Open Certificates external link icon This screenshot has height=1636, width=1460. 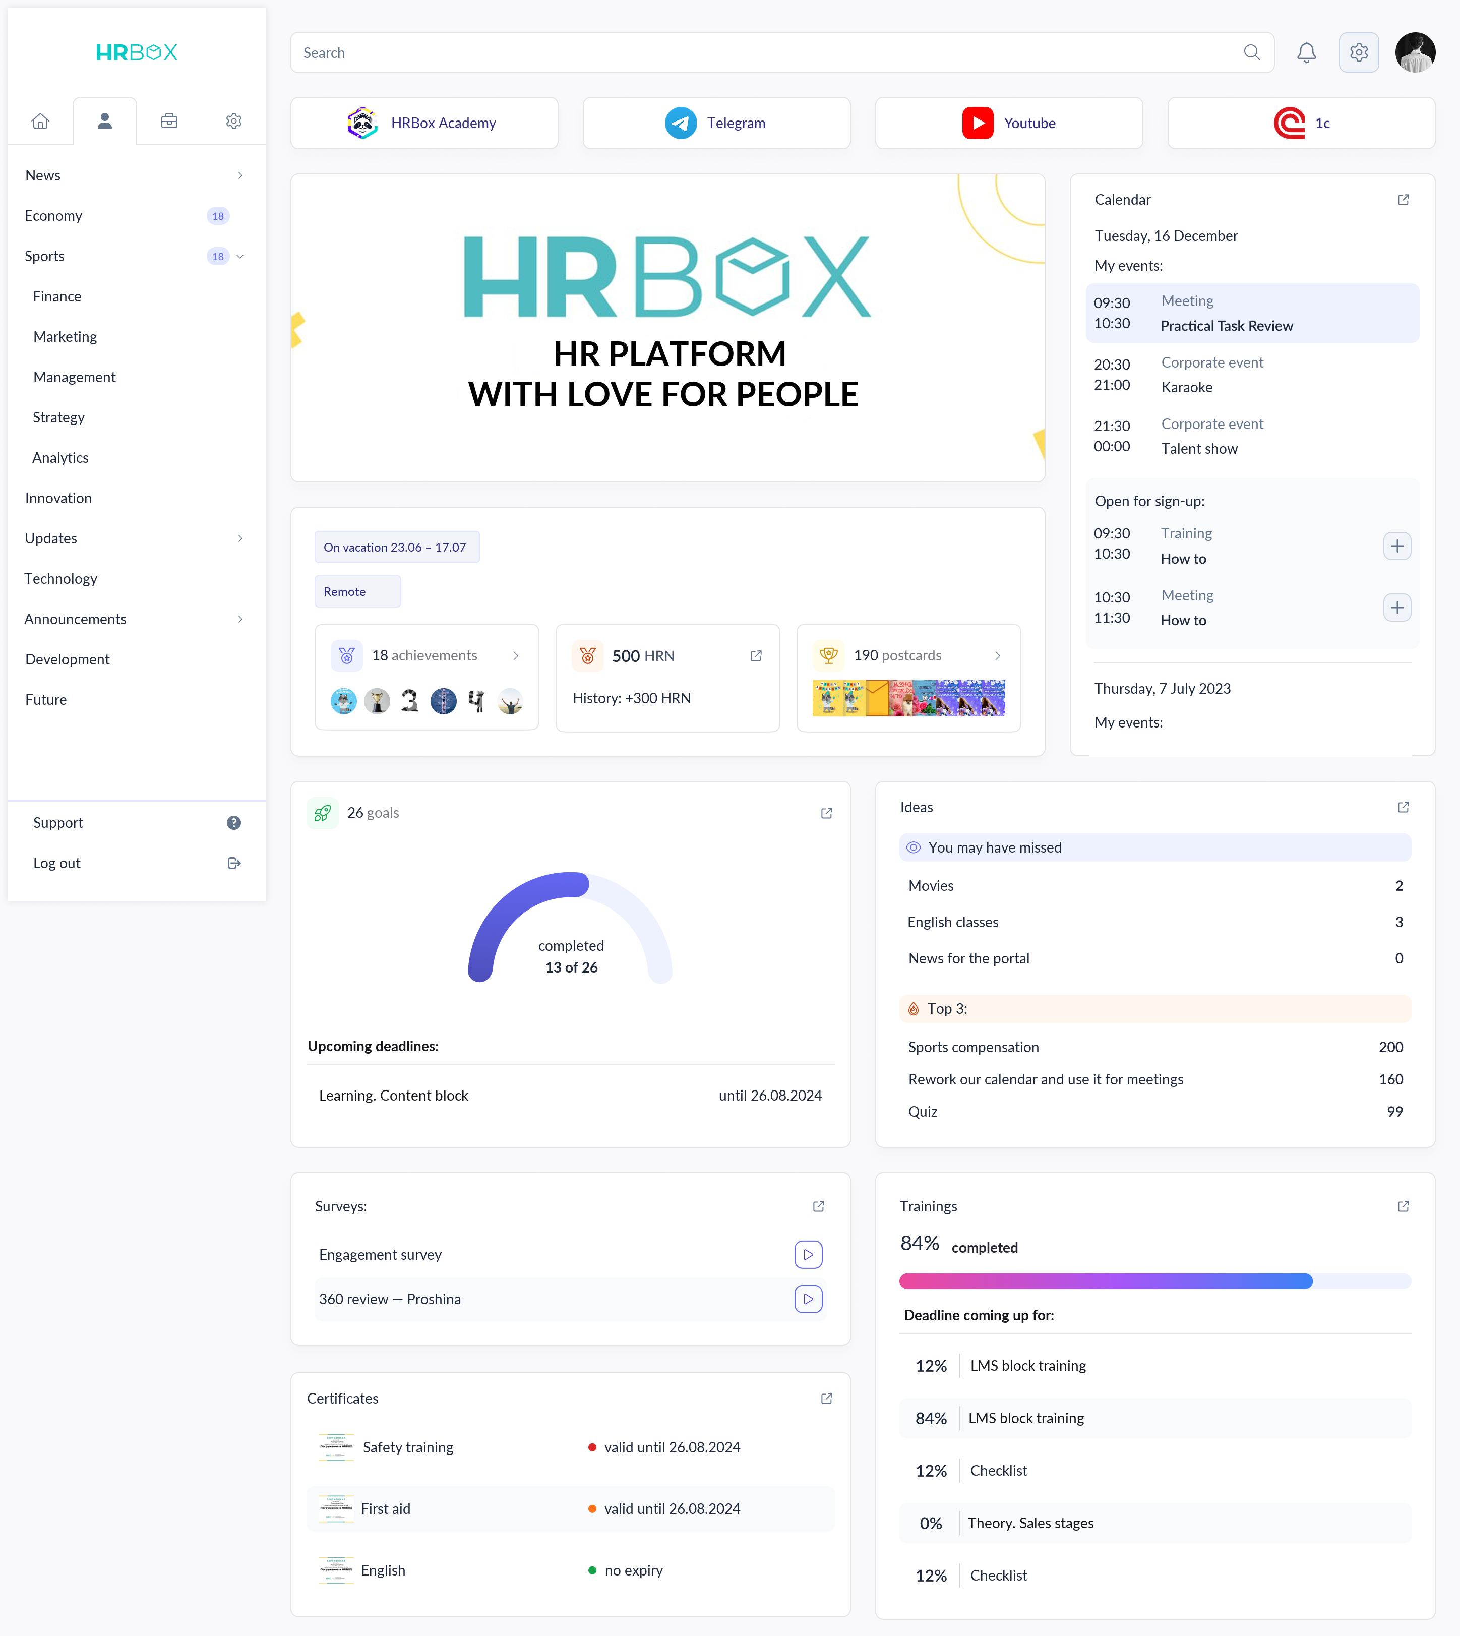click(x=826, y=1399)
